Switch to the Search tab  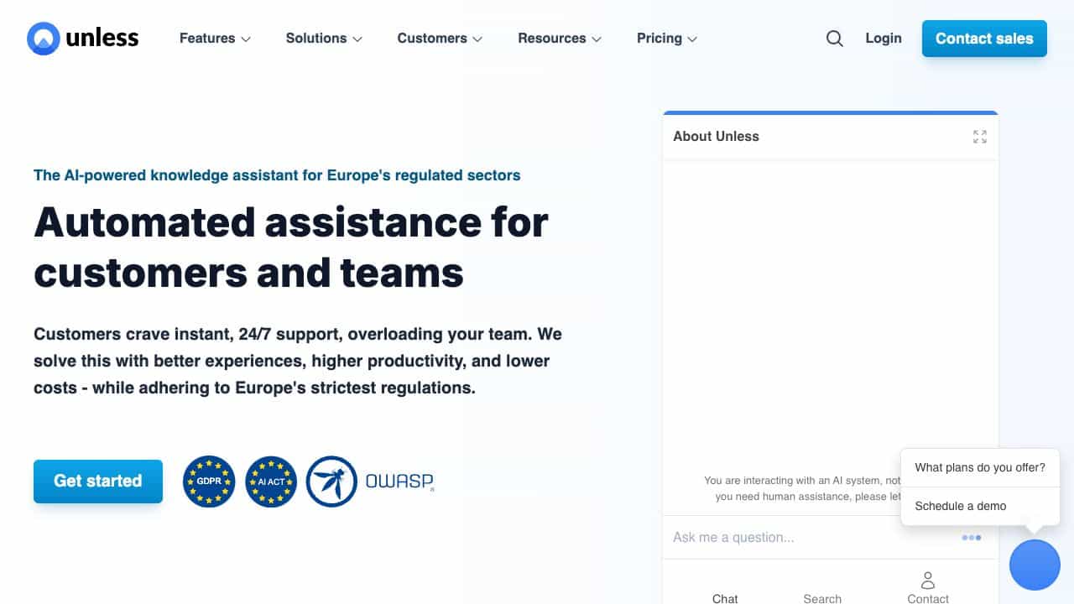822,598
